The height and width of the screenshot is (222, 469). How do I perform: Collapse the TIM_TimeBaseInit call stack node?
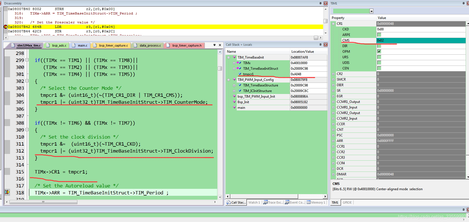(x=228, y=57)
